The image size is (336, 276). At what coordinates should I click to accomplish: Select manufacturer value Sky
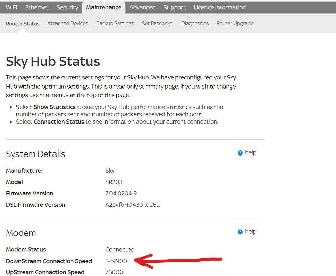tap(110, 171)
